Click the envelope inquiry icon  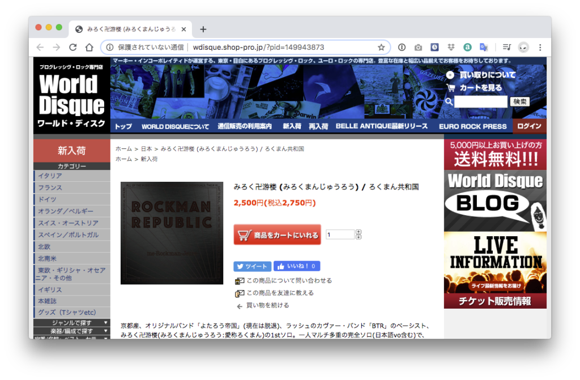[x=240, y=281]
